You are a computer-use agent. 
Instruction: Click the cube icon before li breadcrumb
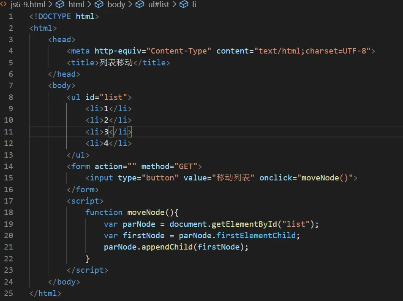click(184, 5)
